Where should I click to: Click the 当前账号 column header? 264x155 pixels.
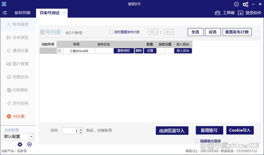[48, 44]
